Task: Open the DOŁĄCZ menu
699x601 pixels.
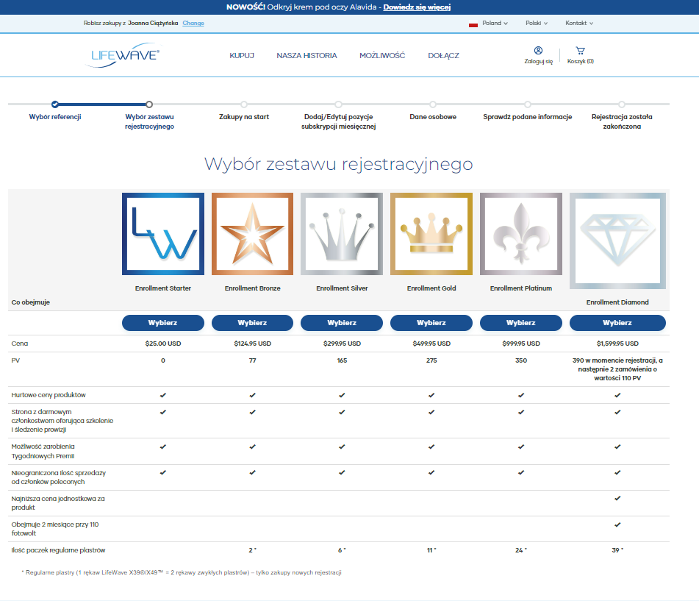Action: 443,56
